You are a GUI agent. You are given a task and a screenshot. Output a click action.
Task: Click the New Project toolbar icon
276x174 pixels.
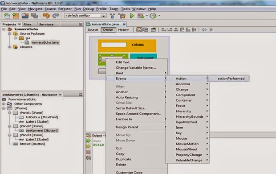pyautogui.click(x=16, y=16)
